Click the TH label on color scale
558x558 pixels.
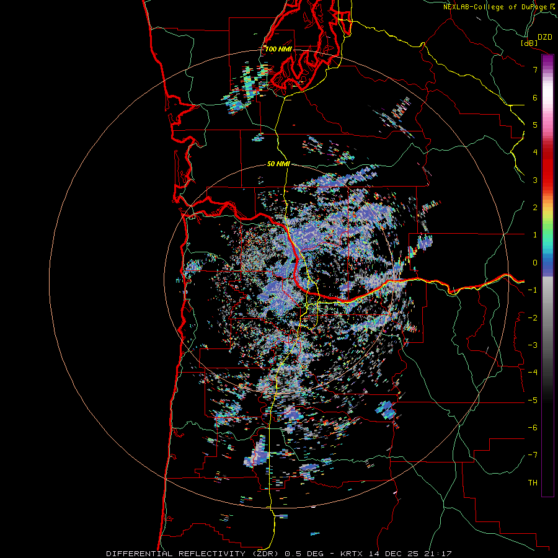pos(533,483)
